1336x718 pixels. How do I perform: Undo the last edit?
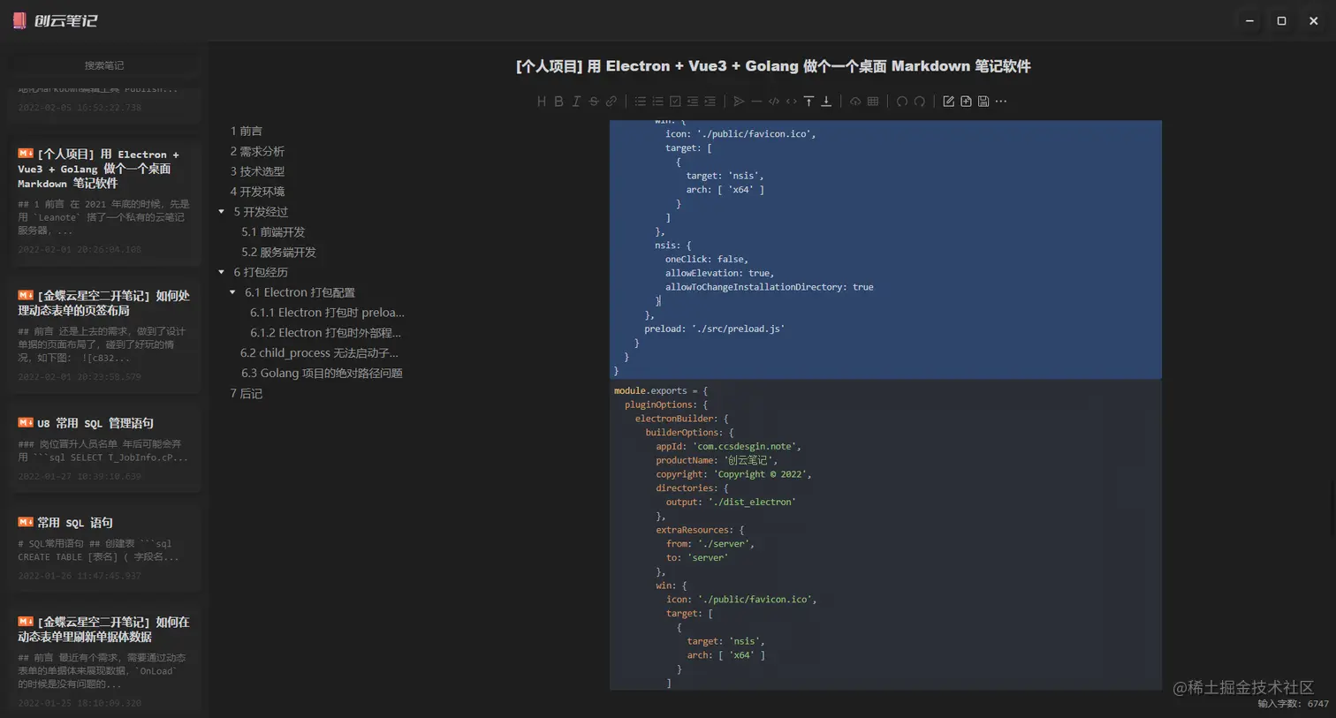(x=902, y=102)
